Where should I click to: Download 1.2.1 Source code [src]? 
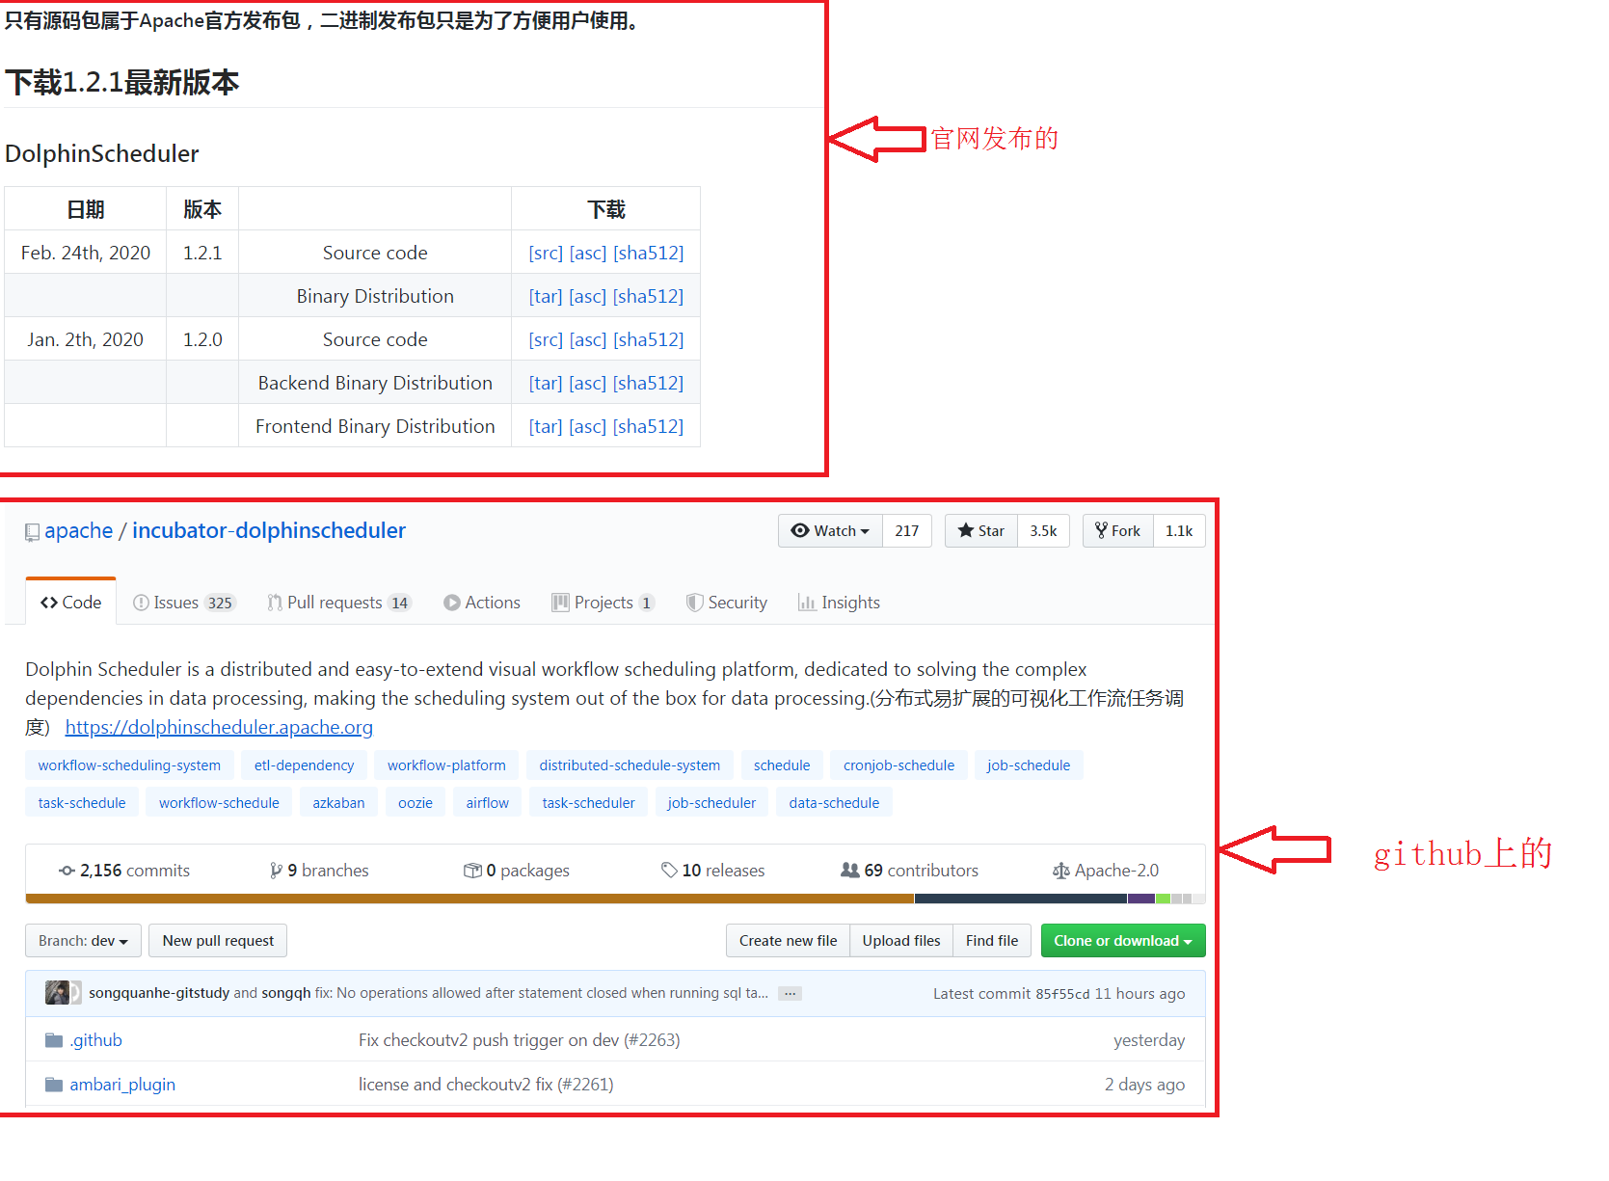click(x=546, y=253)
